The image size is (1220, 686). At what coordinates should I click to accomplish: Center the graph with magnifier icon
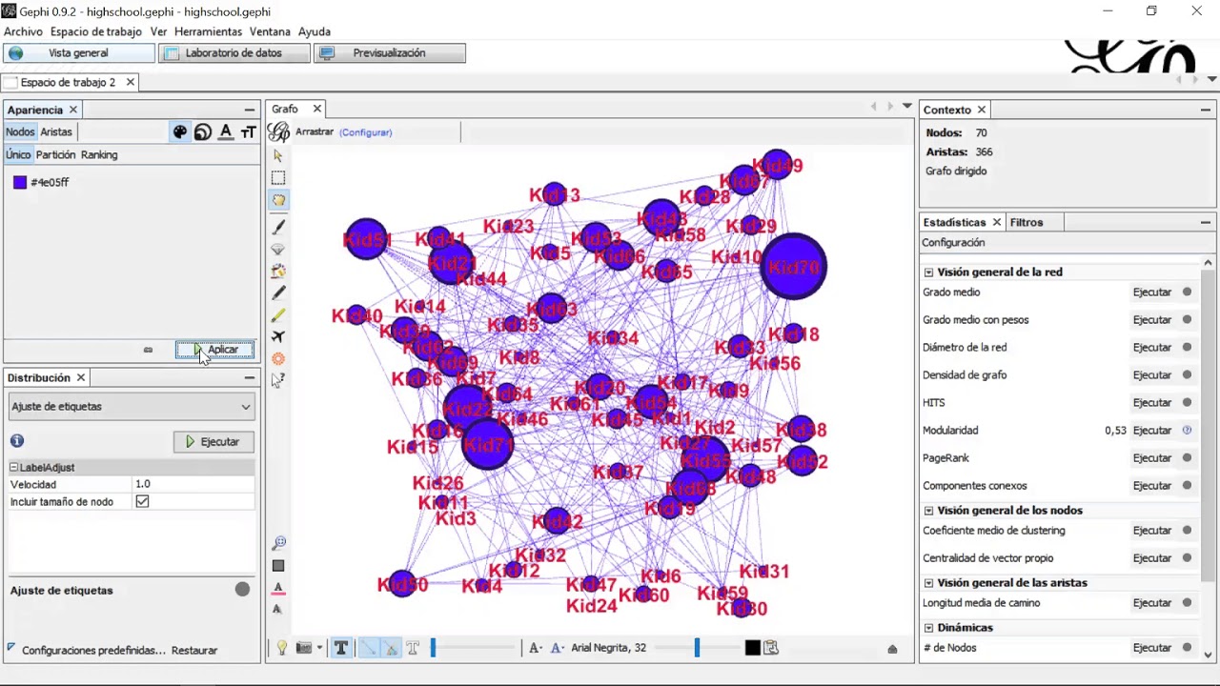[278, 543]
